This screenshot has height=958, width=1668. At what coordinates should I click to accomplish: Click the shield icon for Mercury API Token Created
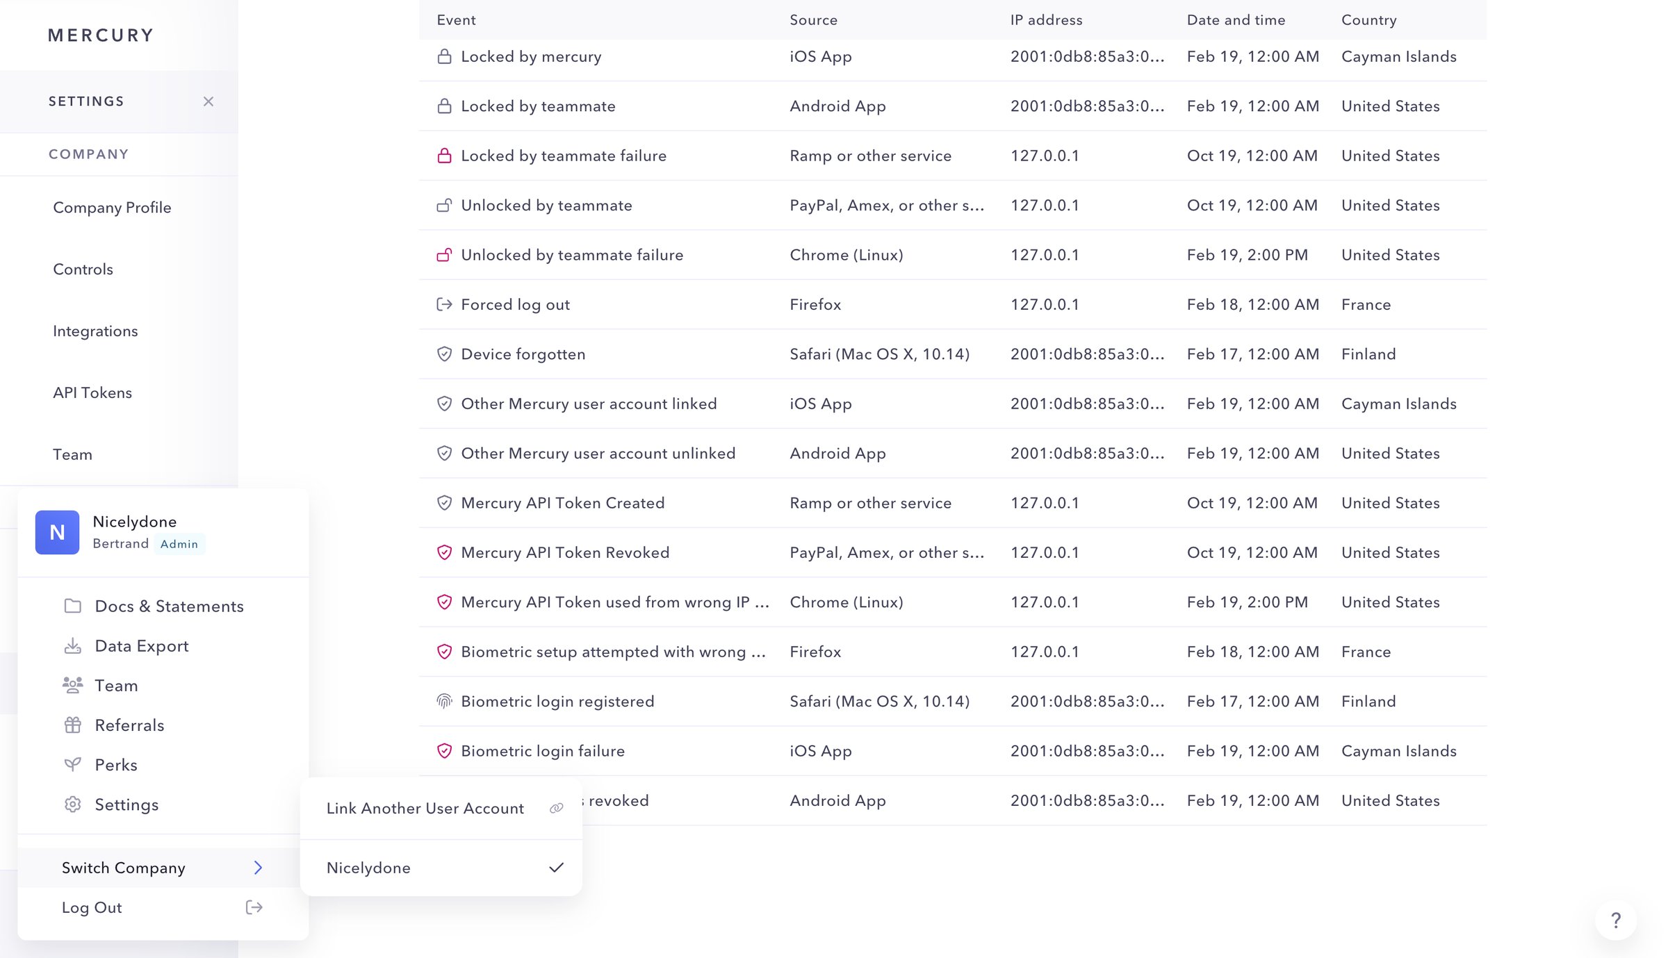coord(444,503)
